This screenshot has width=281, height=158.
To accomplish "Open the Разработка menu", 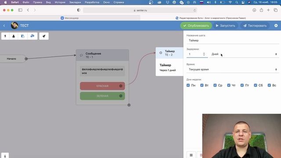I will point(92,2).
